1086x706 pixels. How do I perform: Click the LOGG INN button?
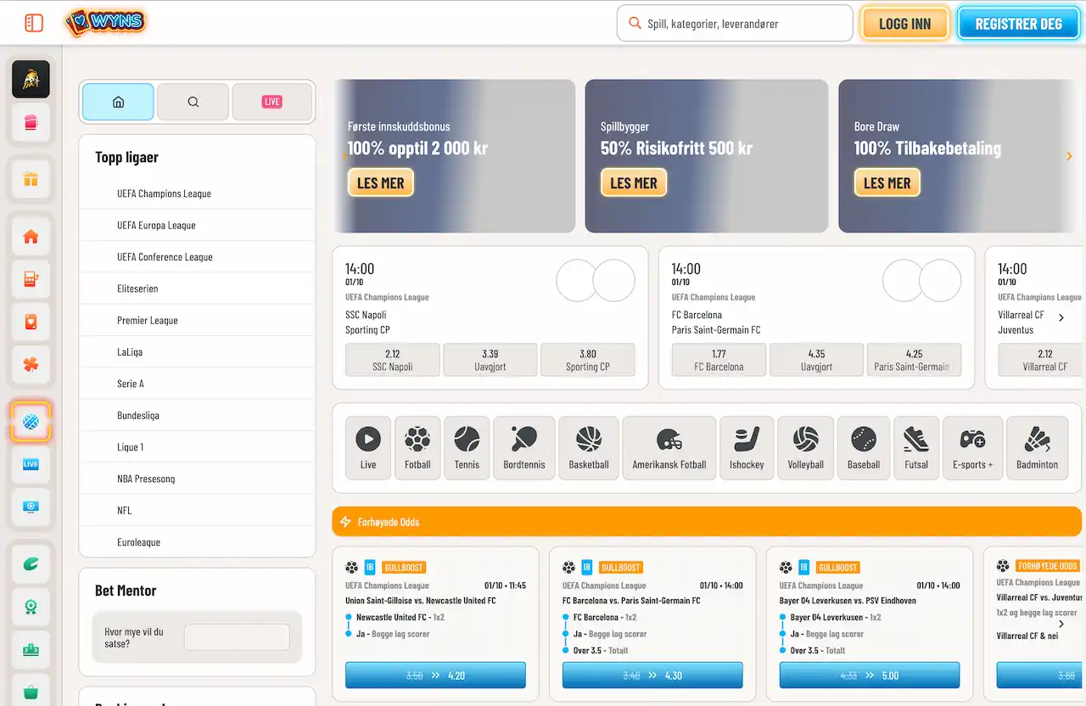coord(904,24)
